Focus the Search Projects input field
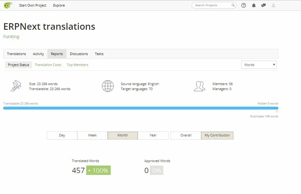This screenshot has height=194, width=301. (212, 5)
